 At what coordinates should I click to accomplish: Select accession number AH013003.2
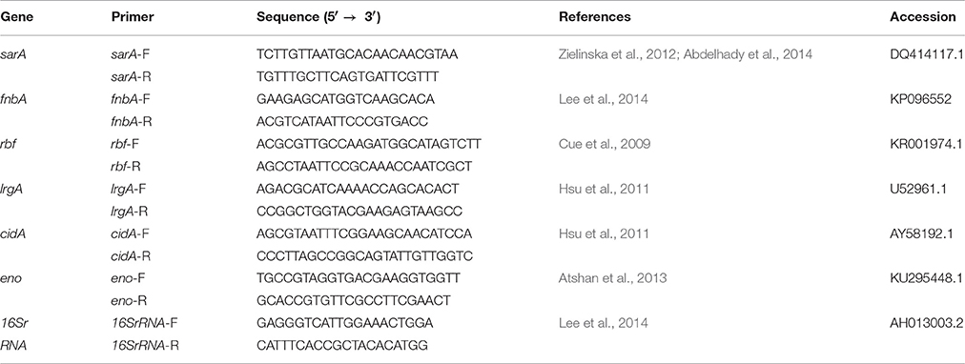[926, 323]
